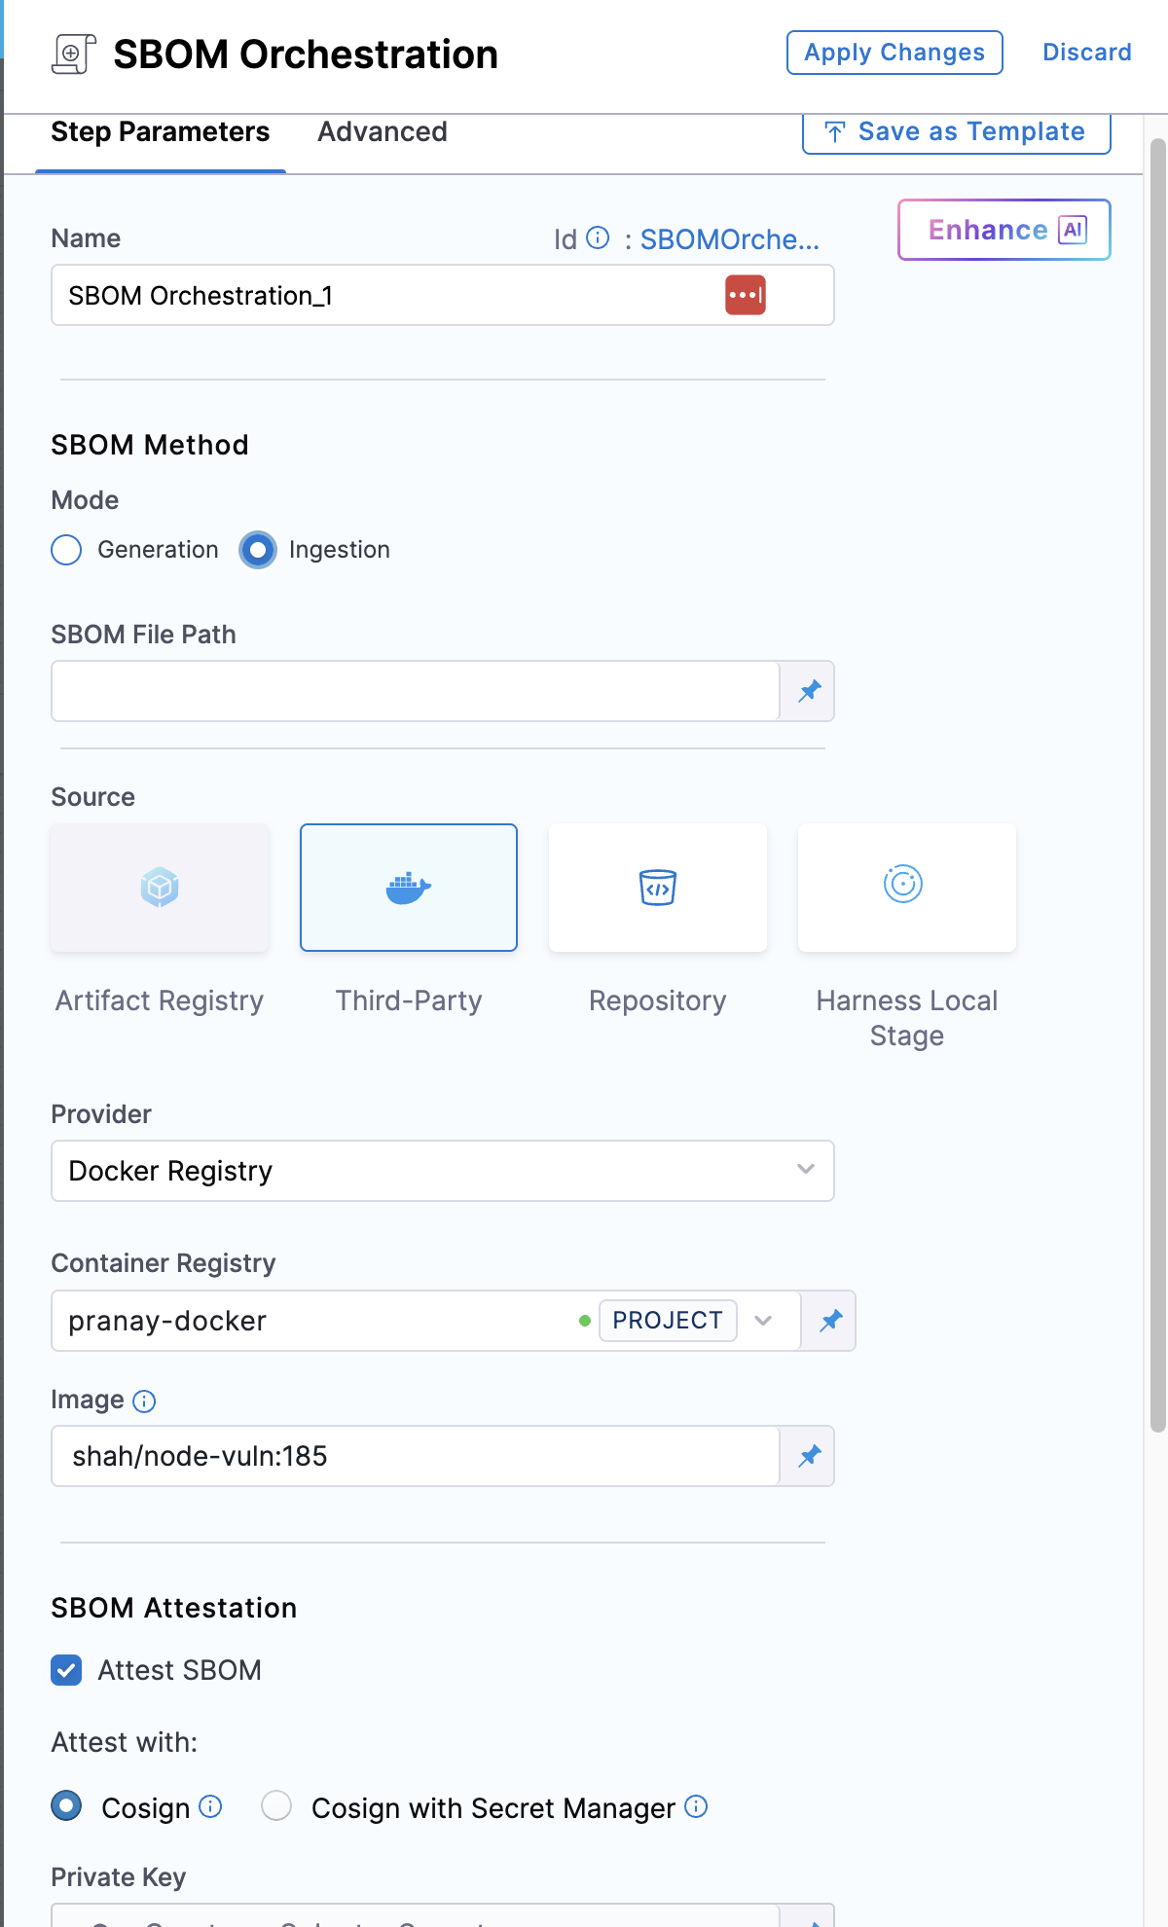Select the Generation mode radio button
Viewport: 1168px width, 1927px height.
pos(66,550)
